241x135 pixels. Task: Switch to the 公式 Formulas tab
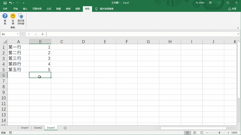[49, 9]
